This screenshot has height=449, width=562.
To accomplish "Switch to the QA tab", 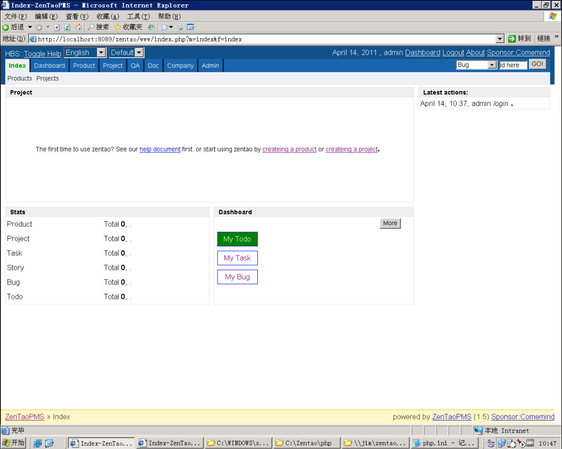I will (x=135, y=66).
